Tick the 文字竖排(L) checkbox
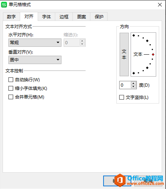This screenshot has width=166, height=189. pos(122,97)
